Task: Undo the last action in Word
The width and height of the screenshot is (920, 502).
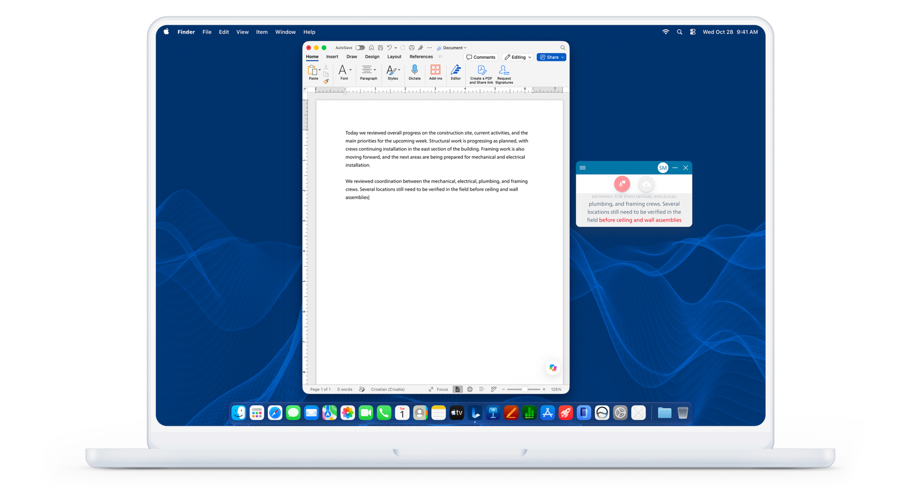Action: (390, 48)
